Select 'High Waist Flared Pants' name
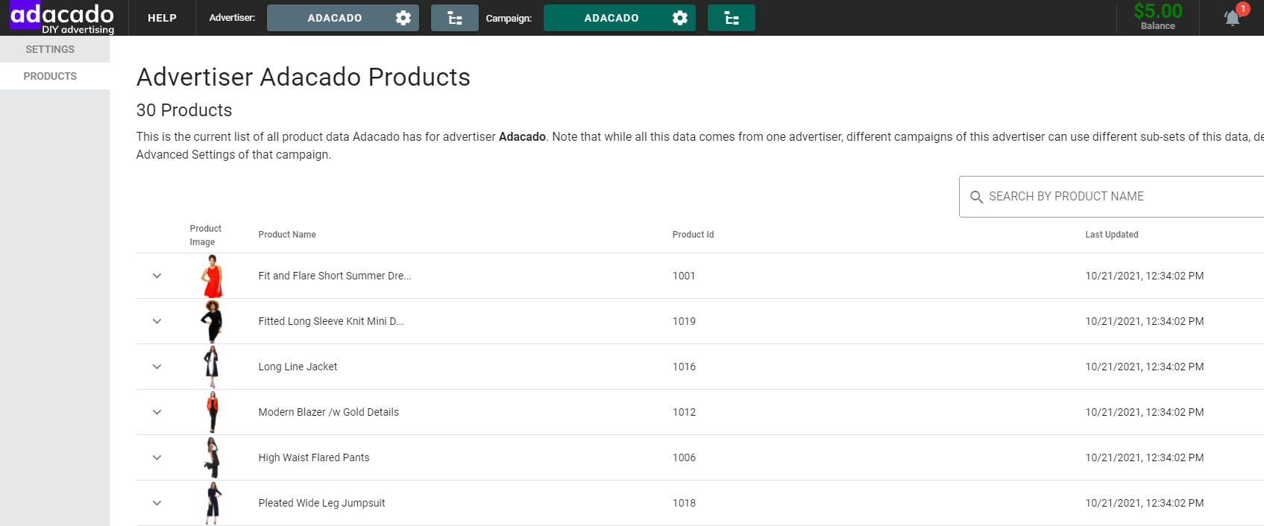Image resolution: width=1264 pixels, height=526 pixels. pos(314,457)
